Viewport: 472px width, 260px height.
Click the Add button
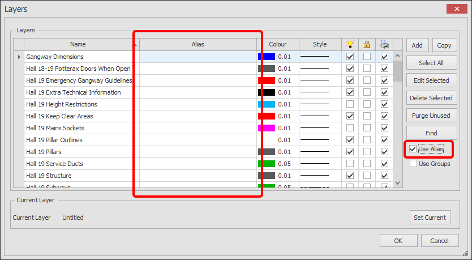[417, 45]
